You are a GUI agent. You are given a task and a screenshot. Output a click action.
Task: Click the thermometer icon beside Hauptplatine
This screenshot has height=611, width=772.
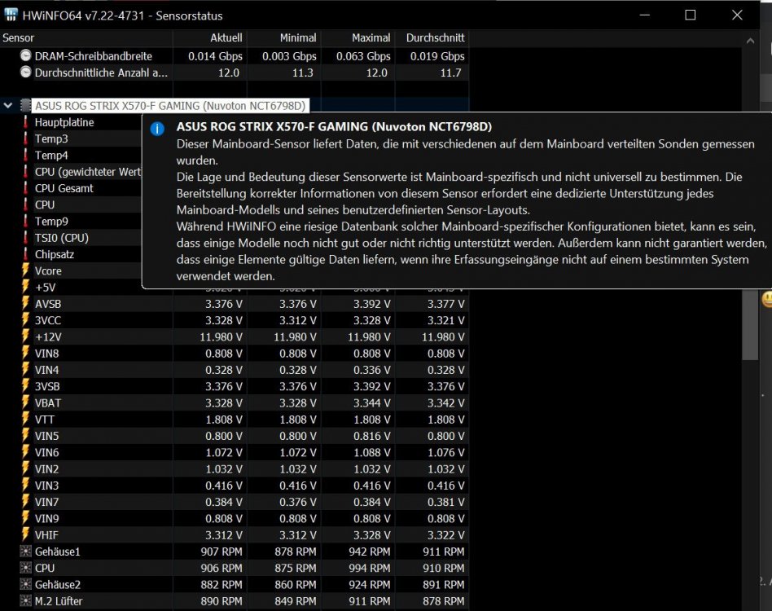click(x=25, y=122)
